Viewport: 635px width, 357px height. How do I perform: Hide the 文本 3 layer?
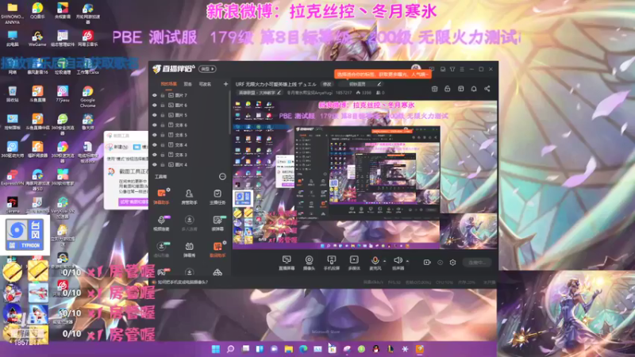(154, 155)
